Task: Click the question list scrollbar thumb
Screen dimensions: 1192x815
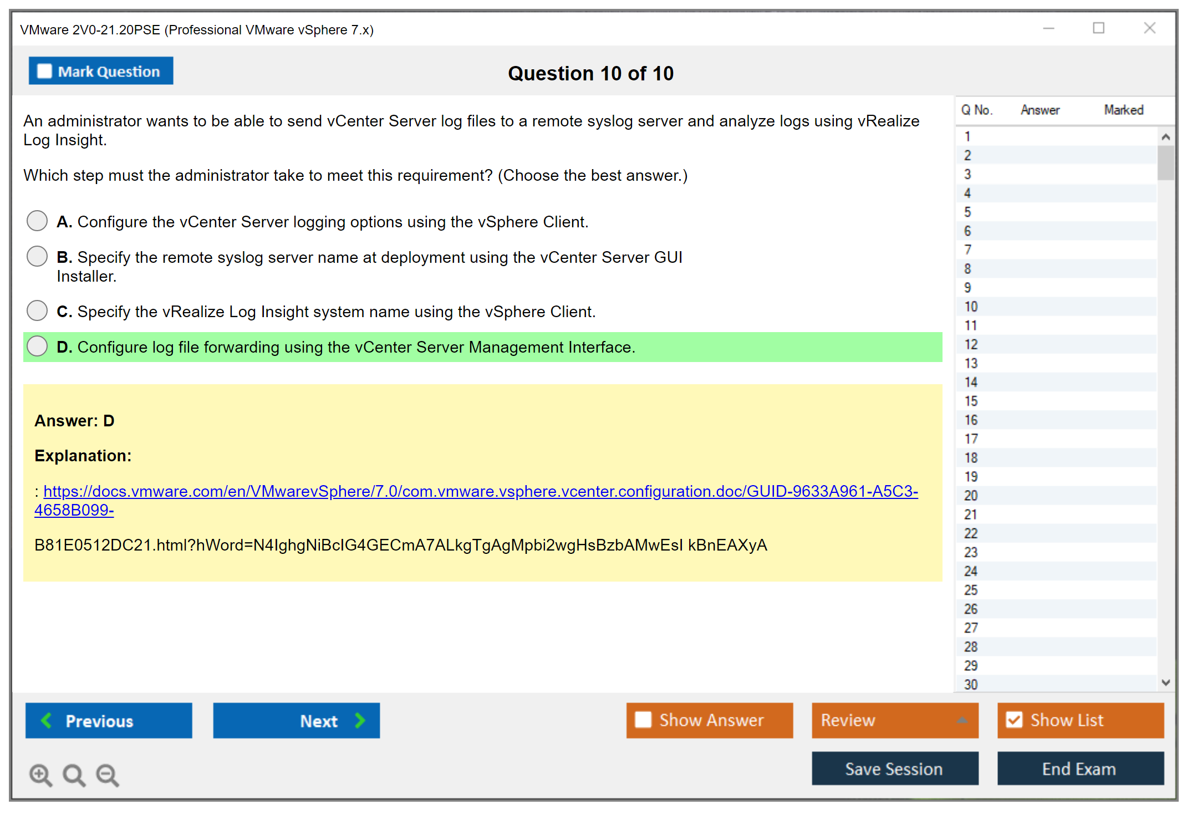Action: (x=1165, y=162)
